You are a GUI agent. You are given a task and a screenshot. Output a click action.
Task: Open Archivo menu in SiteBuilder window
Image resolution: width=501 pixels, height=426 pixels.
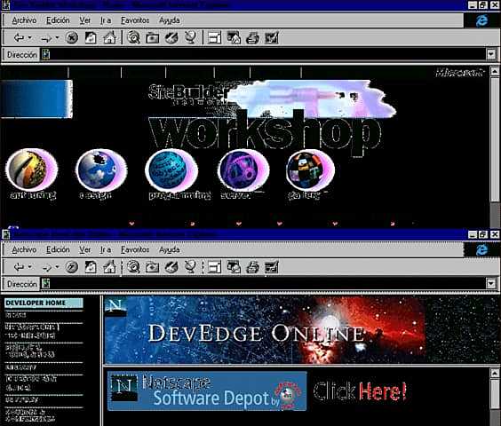pyautogui.click(x=24, y=20)
